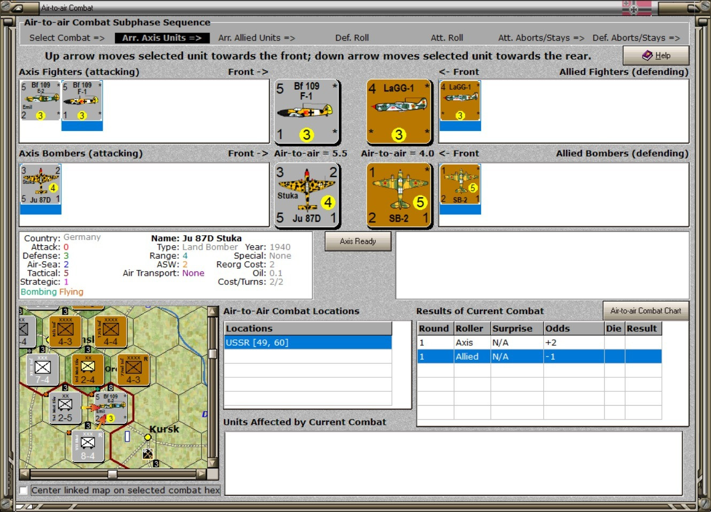
Task: Click the 'Air-to-air = 5.5' Axis value
Action: pyautogui.click(x=311, y=153)
